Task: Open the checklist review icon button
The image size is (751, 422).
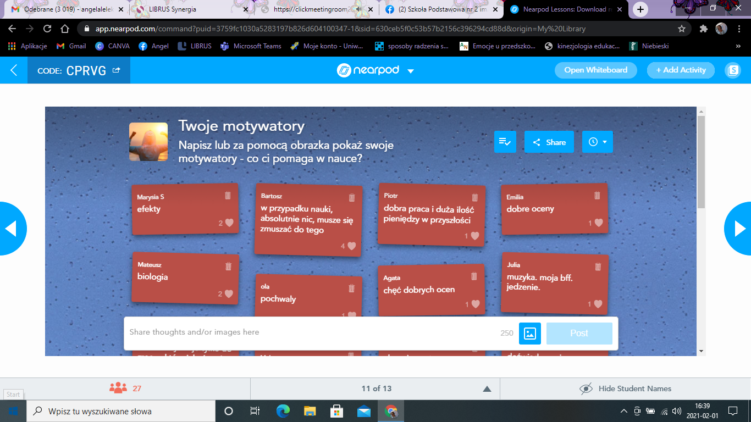Action: pyautogui.click(x=505, y=142)
